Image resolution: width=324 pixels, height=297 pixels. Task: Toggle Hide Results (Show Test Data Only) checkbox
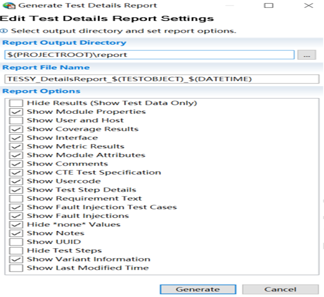click(16, 103)
